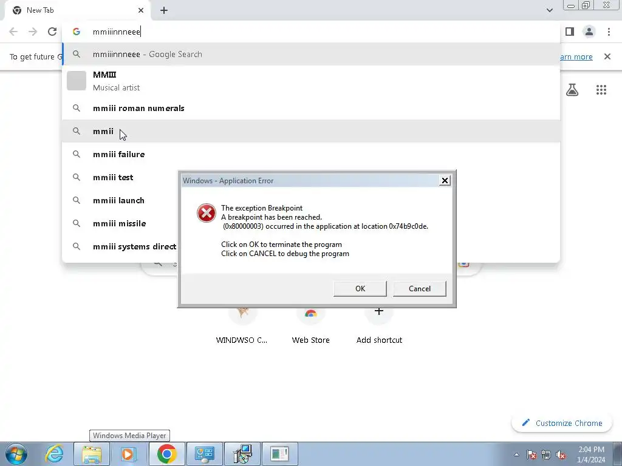Dismiss the info bar with X

607,56
